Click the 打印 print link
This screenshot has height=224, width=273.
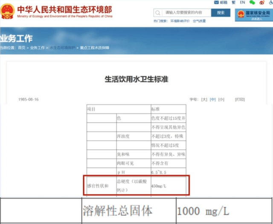coord(240,99)
